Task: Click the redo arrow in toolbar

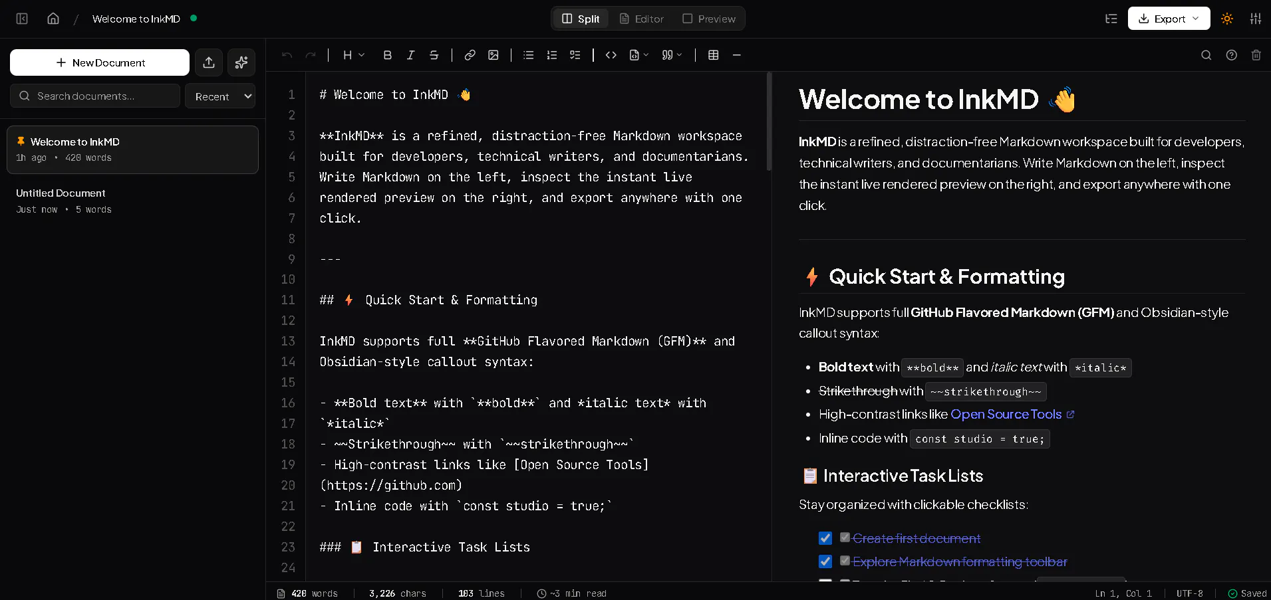Action: click(311, 55)
